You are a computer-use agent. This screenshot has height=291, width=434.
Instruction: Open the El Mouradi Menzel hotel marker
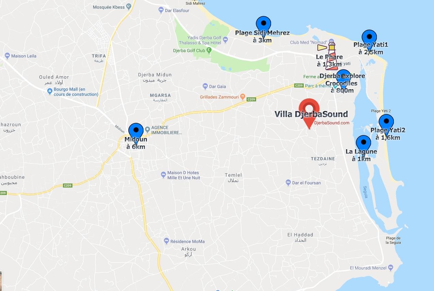[x=391, y=268]
